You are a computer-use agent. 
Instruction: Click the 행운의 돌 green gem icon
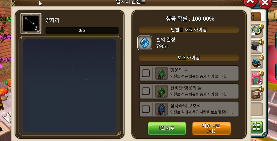(x=161, y=73)
